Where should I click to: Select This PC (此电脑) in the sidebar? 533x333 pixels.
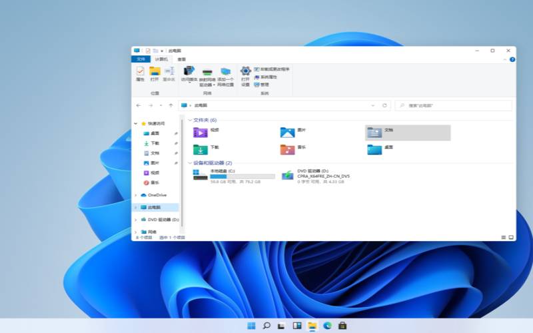click(155, 207)
